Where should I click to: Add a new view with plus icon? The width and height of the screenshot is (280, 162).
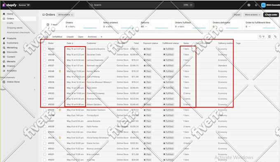[x=101, y=37]
